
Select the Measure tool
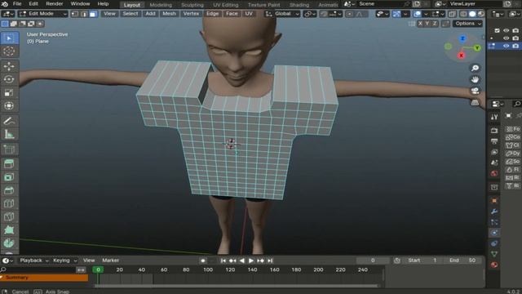9,134
